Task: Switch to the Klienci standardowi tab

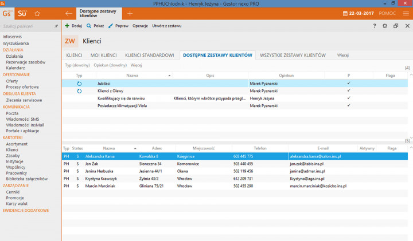Action: (150, 55)
